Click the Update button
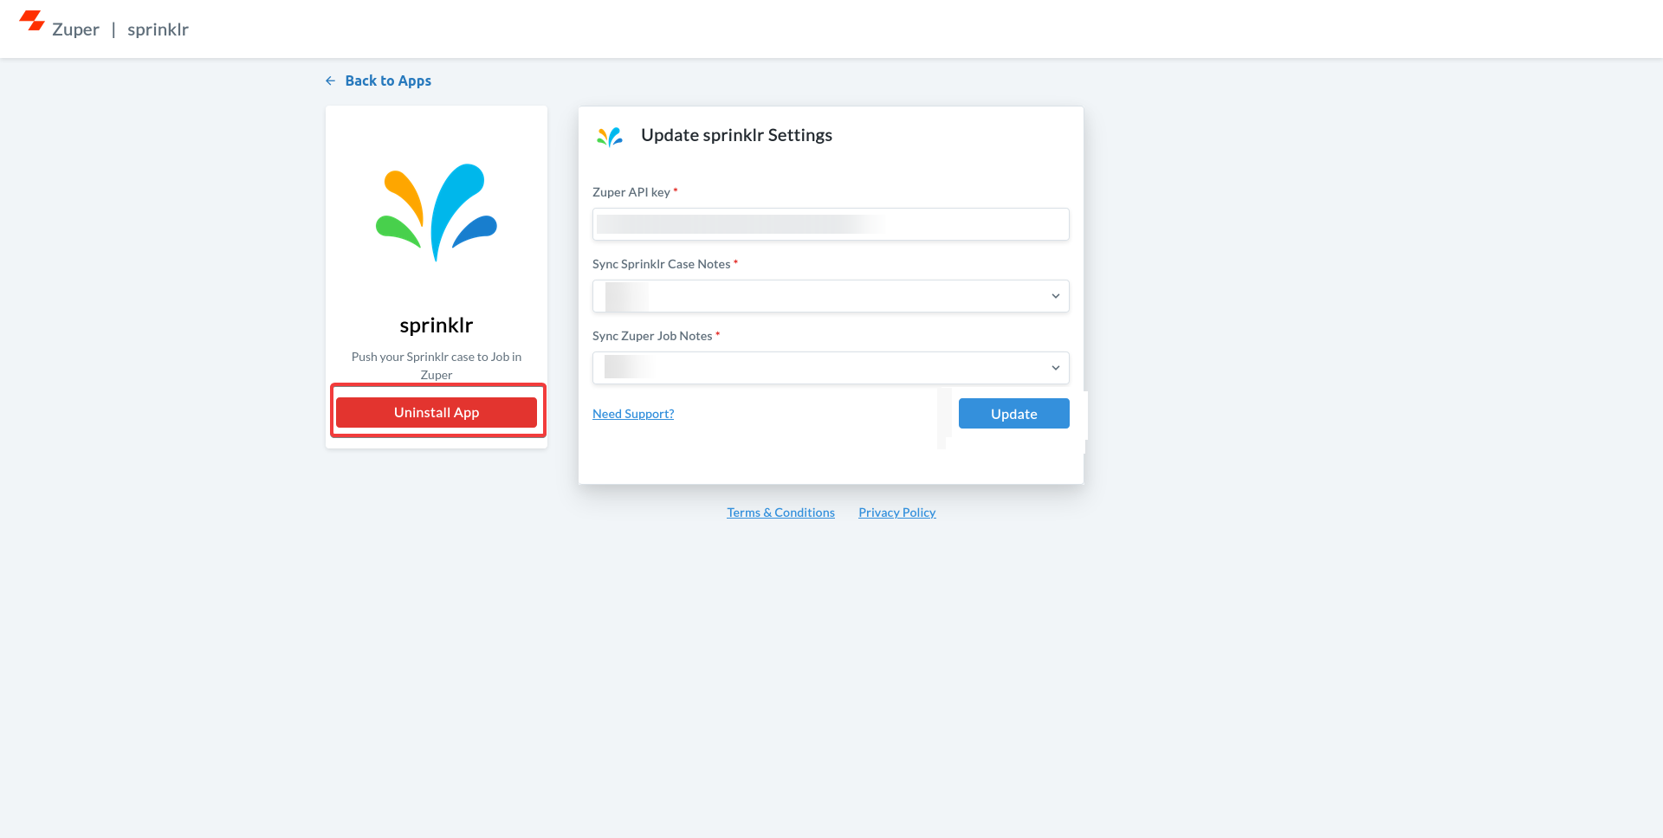 pyautogui.click(x=1013, y=414)
